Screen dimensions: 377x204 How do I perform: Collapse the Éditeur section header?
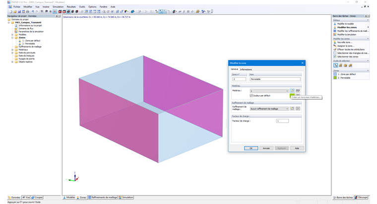[x=351, y=20]
